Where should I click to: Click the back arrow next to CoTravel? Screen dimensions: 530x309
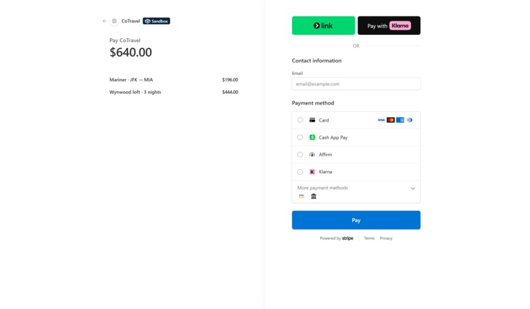click(105, 21)
